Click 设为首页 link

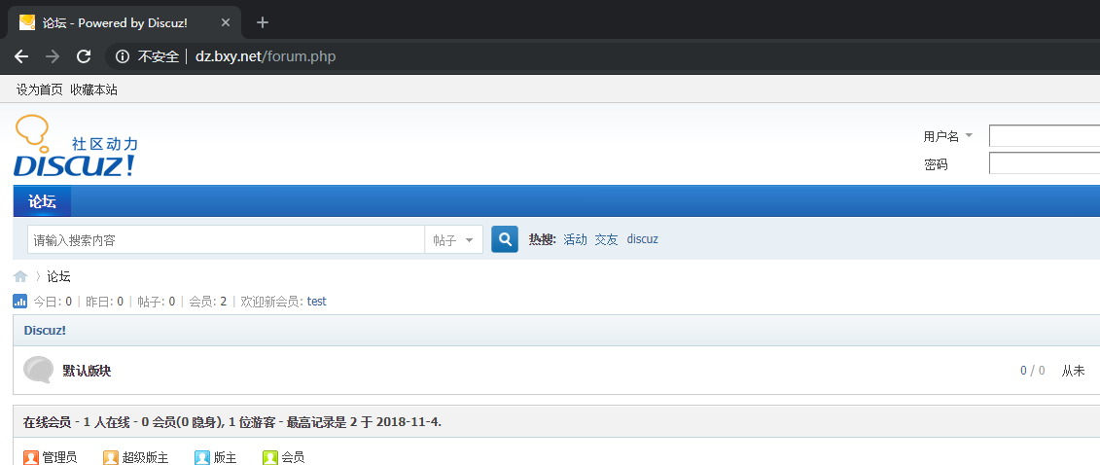pos(39,89)
